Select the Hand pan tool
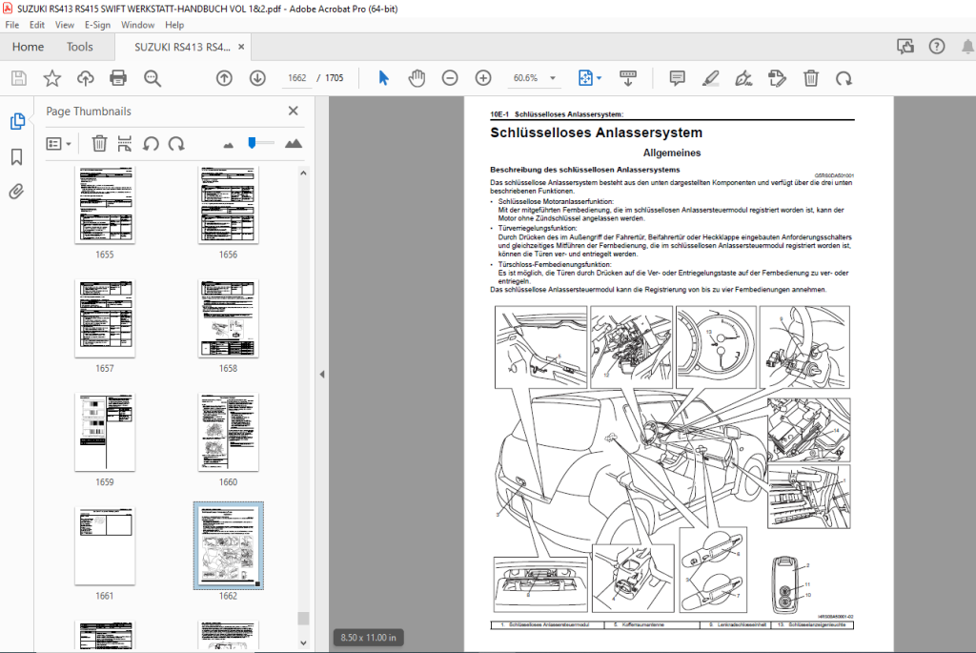Screen dimensions: 976x653 tap(417, 78)
